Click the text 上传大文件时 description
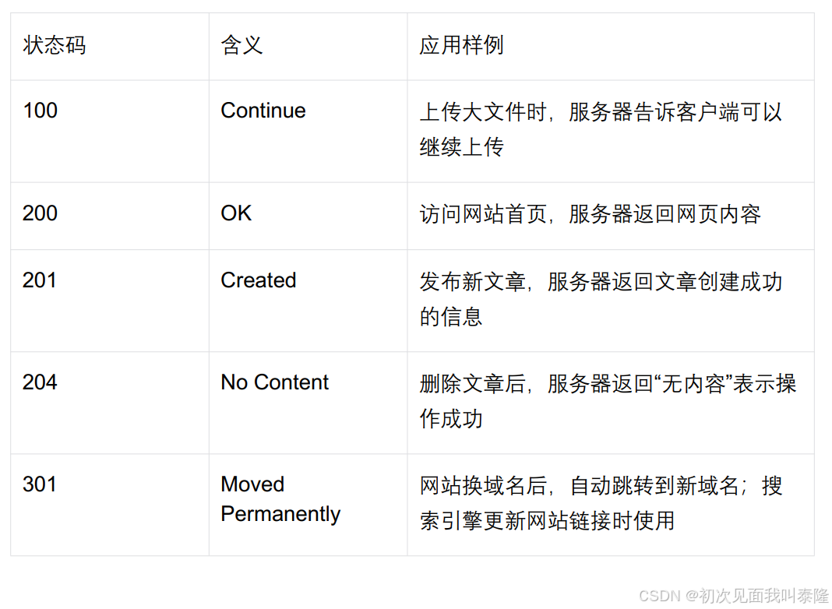This screenshot has height=609, width=832. 601,129
